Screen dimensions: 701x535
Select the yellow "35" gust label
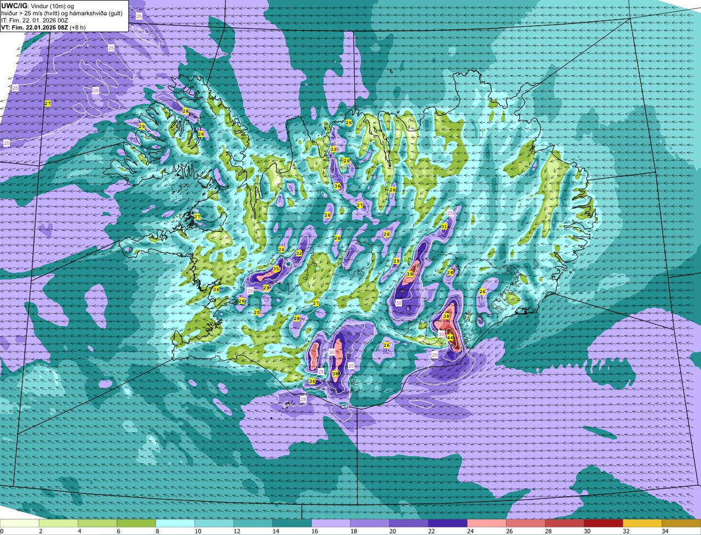[276, 269]
